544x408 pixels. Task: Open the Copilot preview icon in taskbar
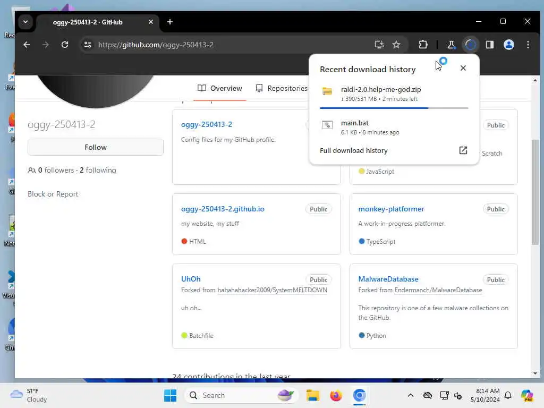527,395
